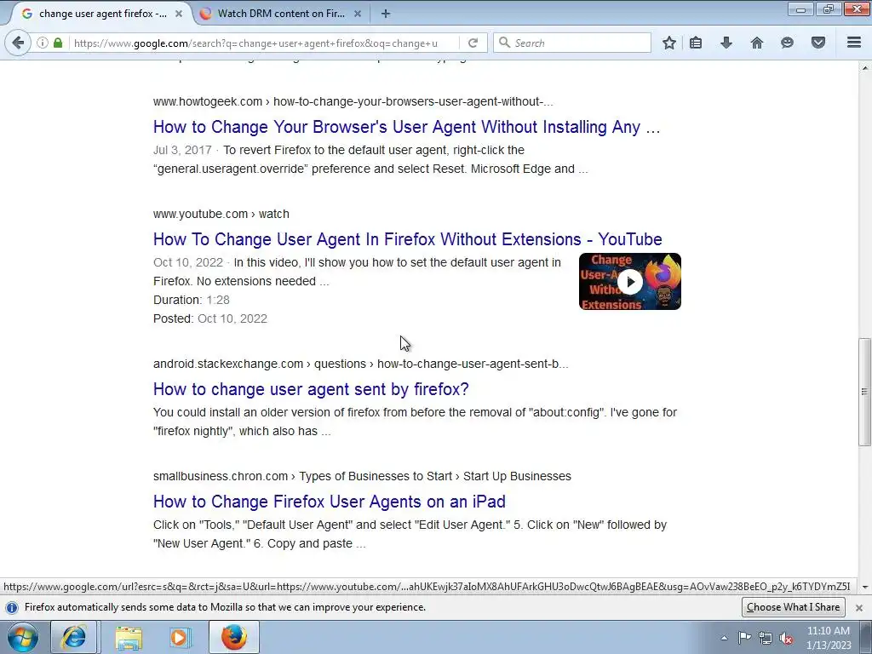
Task: Click the network tray icon
Action: (766, 638)
